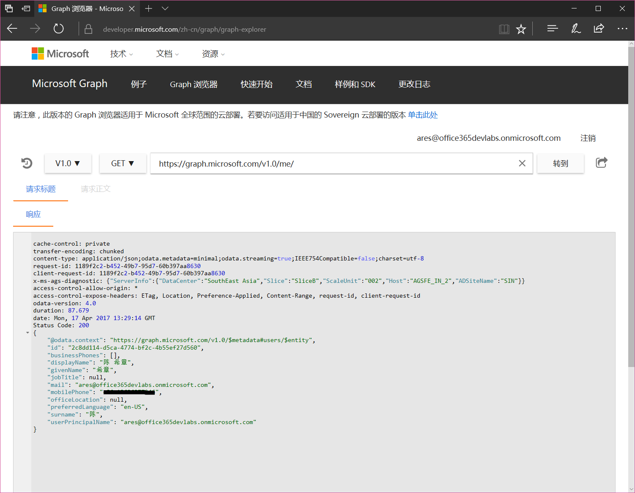This screenshot has height=493, width=635.
Task: Refresh the page in the browser
Action: point(58,29)
